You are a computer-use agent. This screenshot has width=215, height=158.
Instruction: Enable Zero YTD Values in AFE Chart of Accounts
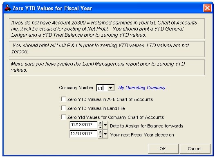point(63,99)
